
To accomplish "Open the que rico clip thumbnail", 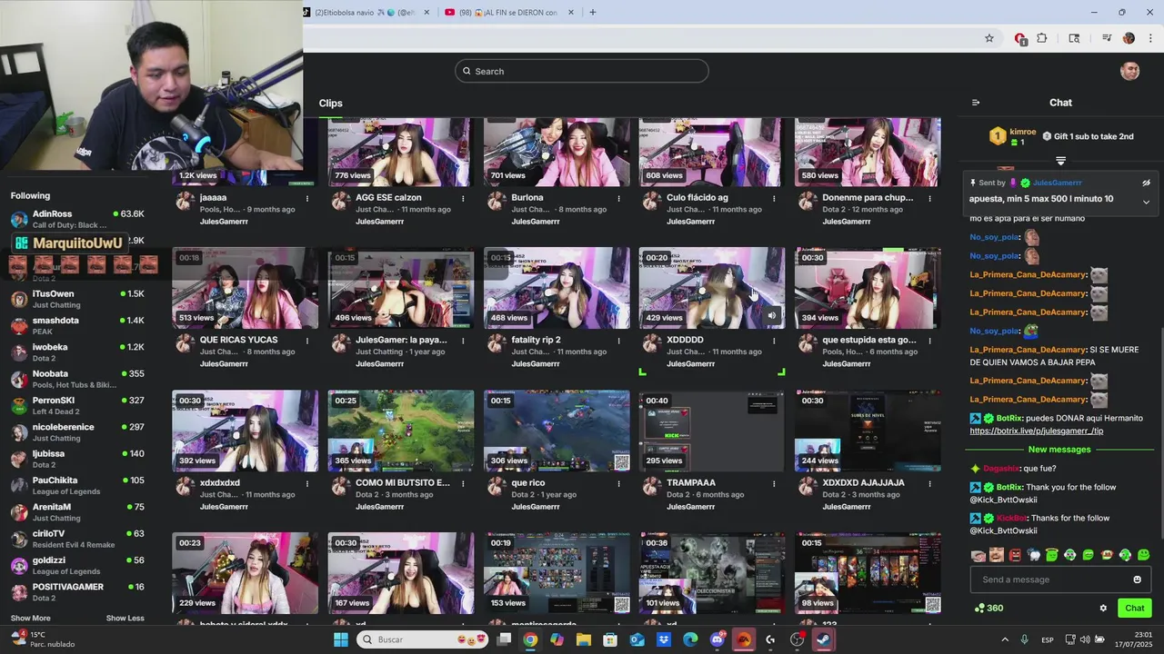I will coord(557,431).
